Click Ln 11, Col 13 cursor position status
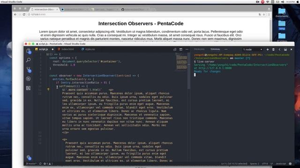 click(x=234, y=164)
